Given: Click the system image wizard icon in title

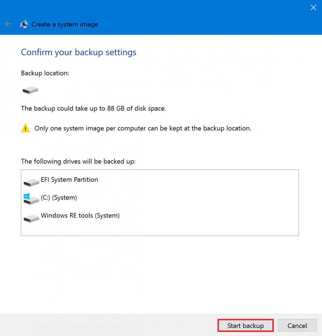Looking at the screenshot, I should 24,24.
